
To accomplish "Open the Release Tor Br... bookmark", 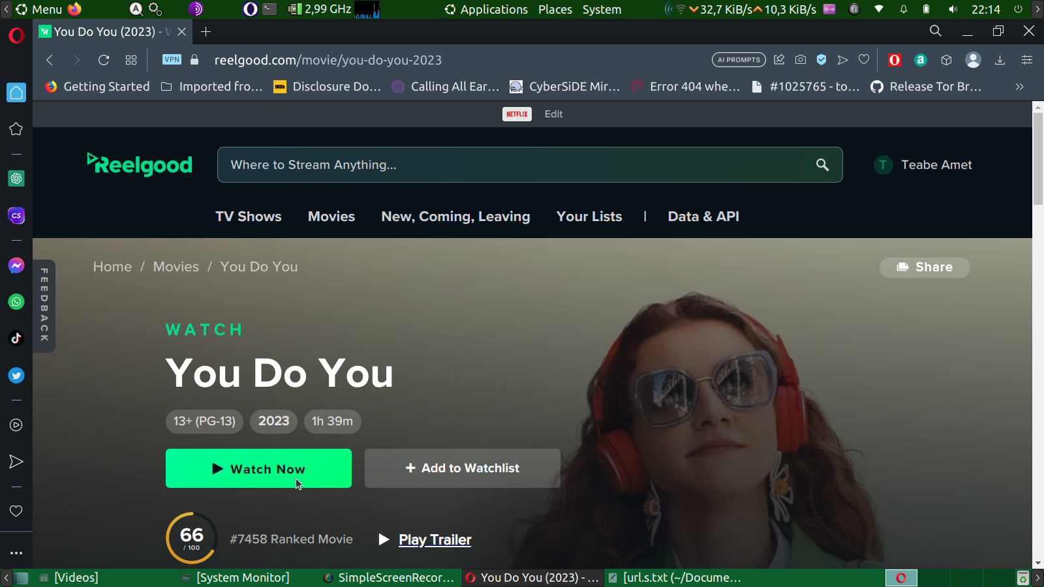I will tap(927, 87).
